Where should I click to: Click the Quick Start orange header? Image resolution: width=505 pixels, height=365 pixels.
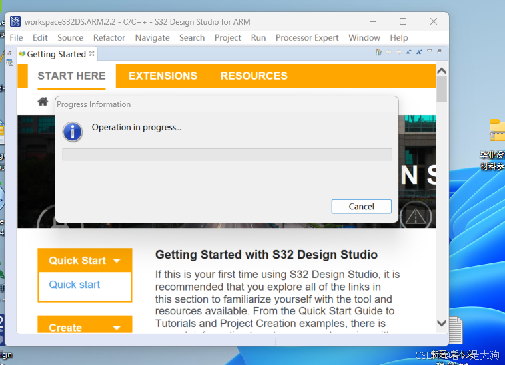[x=85, y=260]
